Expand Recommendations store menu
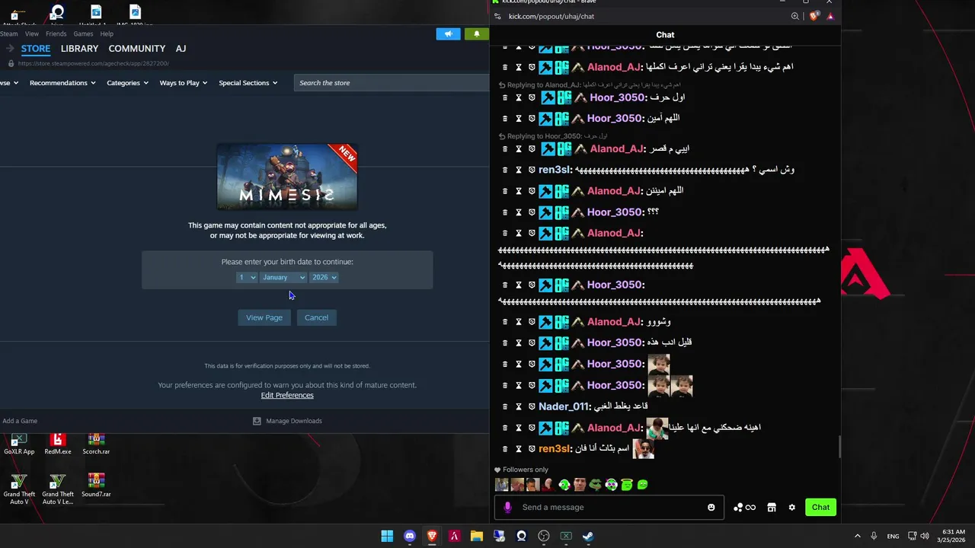The width and height of the screenshot is (975, 548). [x=62, y=83]
